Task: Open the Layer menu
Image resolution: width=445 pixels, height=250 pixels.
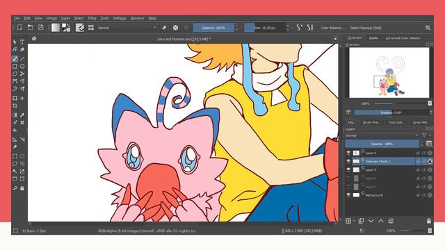Action: pos(65,18)
